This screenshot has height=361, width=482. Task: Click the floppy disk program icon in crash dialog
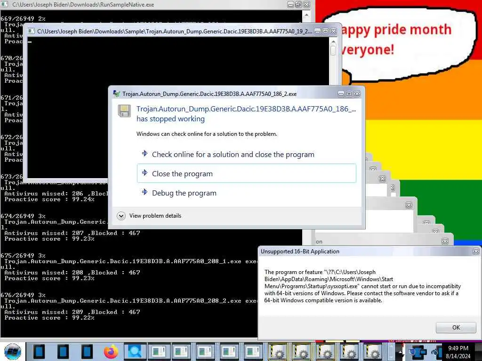pyautogui.click(x=124, y=111)
